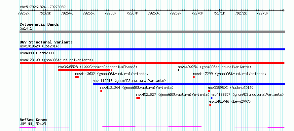This screenshot has width=294, height=131.
Task: Select the JMY gene magenta transcript line
Action: (152, 127)
